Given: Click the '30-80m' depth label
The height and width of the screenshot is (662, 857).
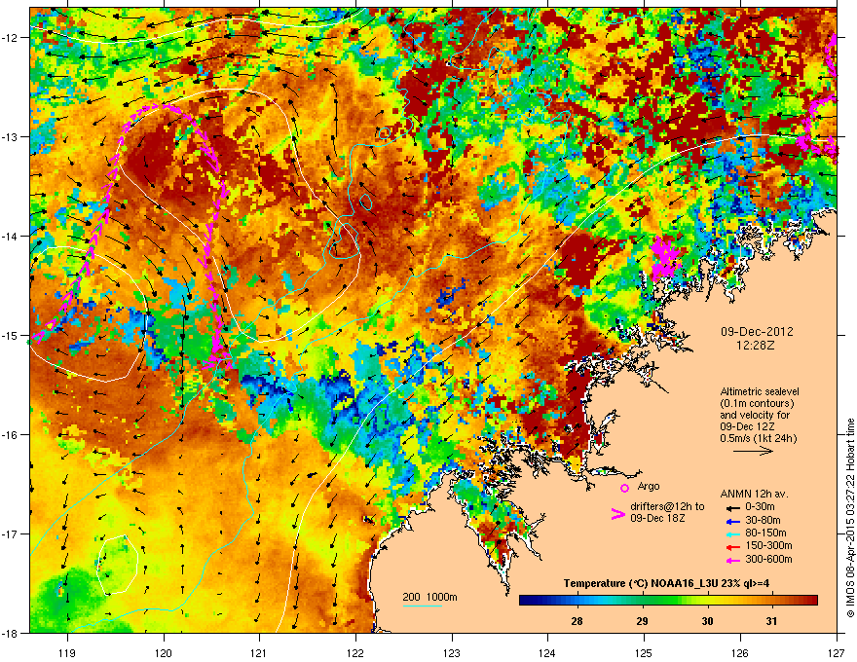Looking at the screenshot, I should 763,520.
